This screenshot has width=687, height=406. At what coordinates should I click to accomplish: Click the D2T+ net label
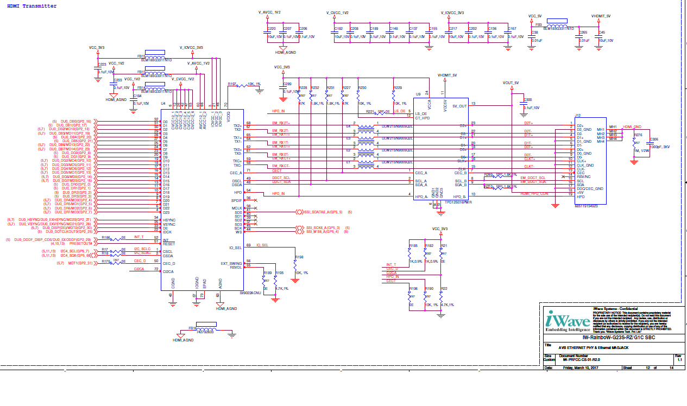(528, 123)
